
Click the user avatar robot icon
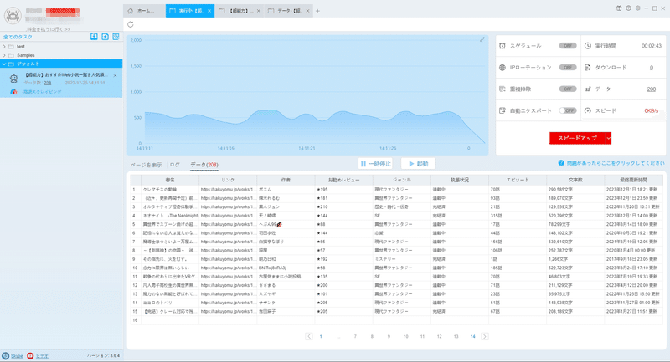[13, 16]
